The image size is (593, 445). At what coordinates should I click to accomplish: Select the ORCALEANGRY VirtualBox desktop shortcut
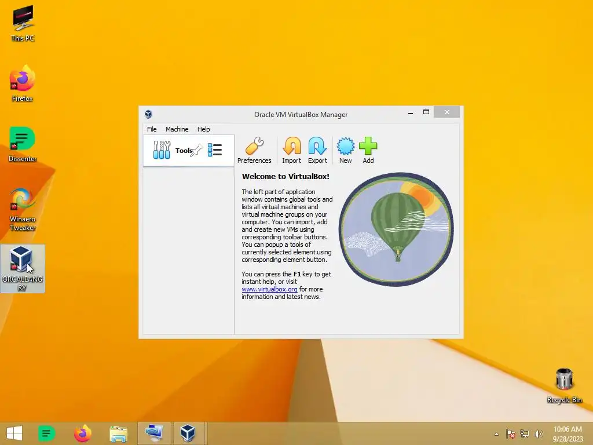tap(23, 268)
